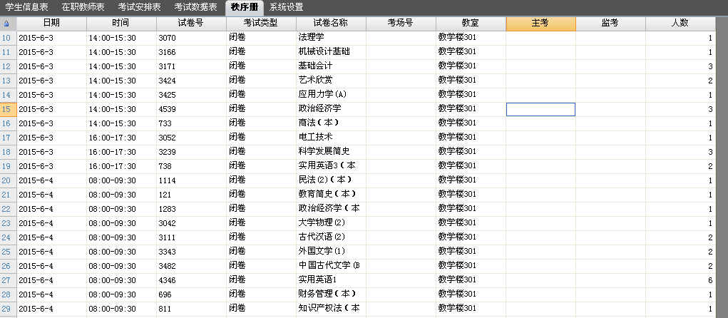Click 知识产权法 exam name cell
The image size is (728, 318).
(x=331, y=309)
